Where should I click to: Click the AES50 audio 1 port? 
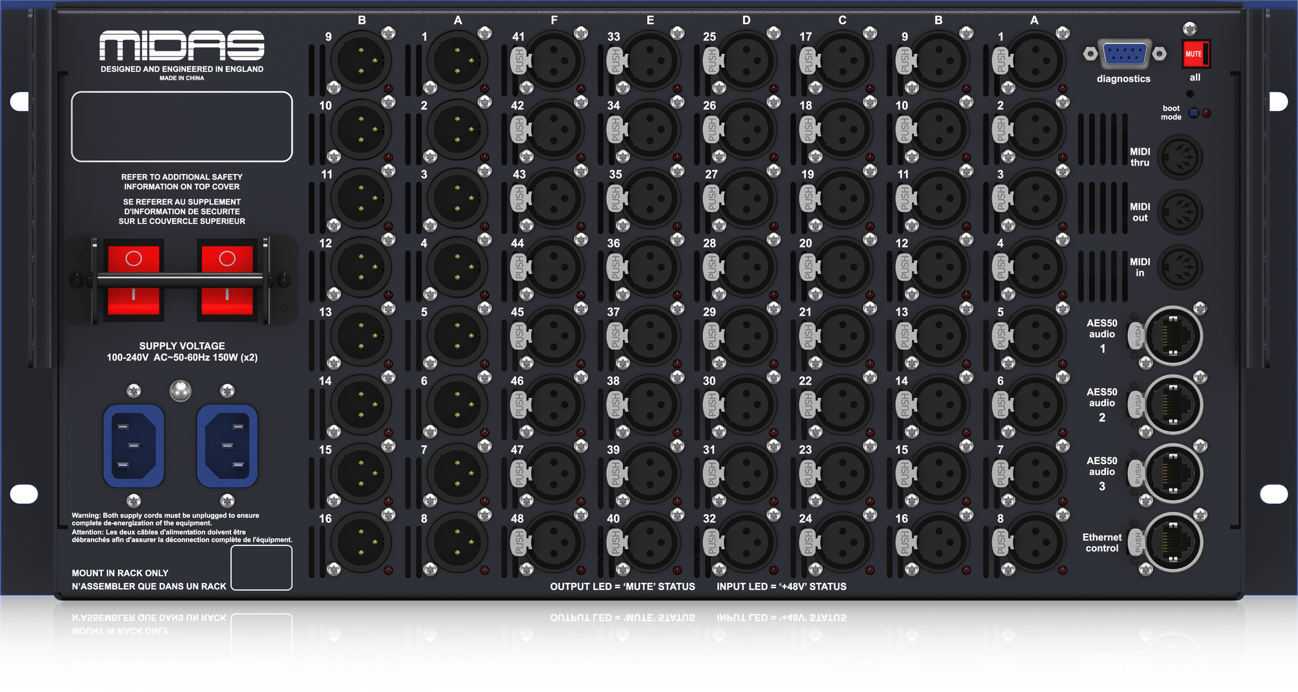[1172, 336]
